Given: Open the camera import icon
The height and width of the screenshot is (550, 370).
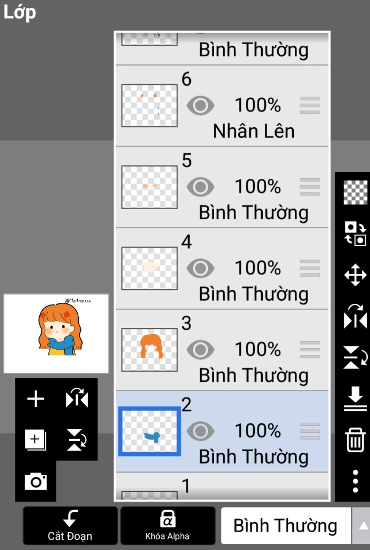Looking at the screenshot, I should pyautogui.click(x=35, y=481).
